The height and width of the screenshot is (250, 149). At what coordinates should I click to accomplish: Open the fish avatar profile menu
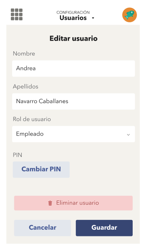point(130,15)
